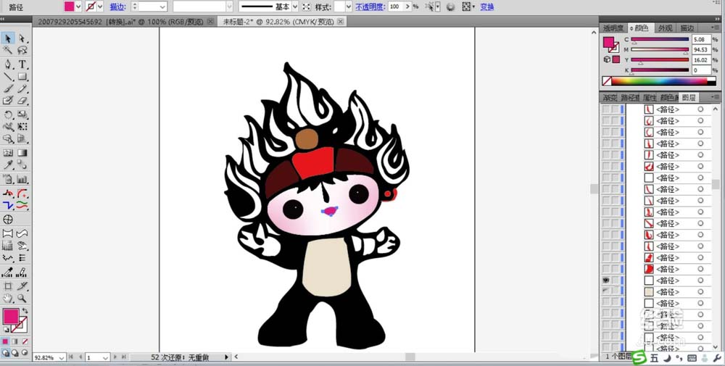This screenshot has height=366, width=725.
Task: Click the globe icon in control bar
Action: click(450, 7)
